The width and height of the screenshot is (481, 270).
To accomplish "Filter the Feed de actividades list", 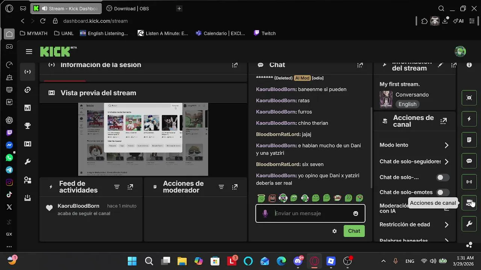I will point(117,187).
